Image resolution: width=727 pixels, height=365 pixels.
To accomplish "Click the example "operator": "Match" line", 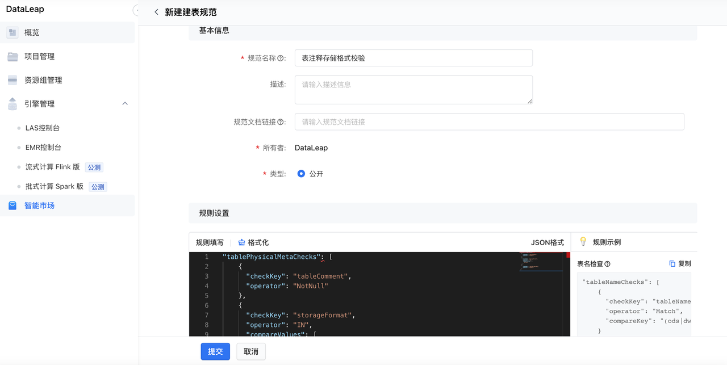I will point(644,311).
